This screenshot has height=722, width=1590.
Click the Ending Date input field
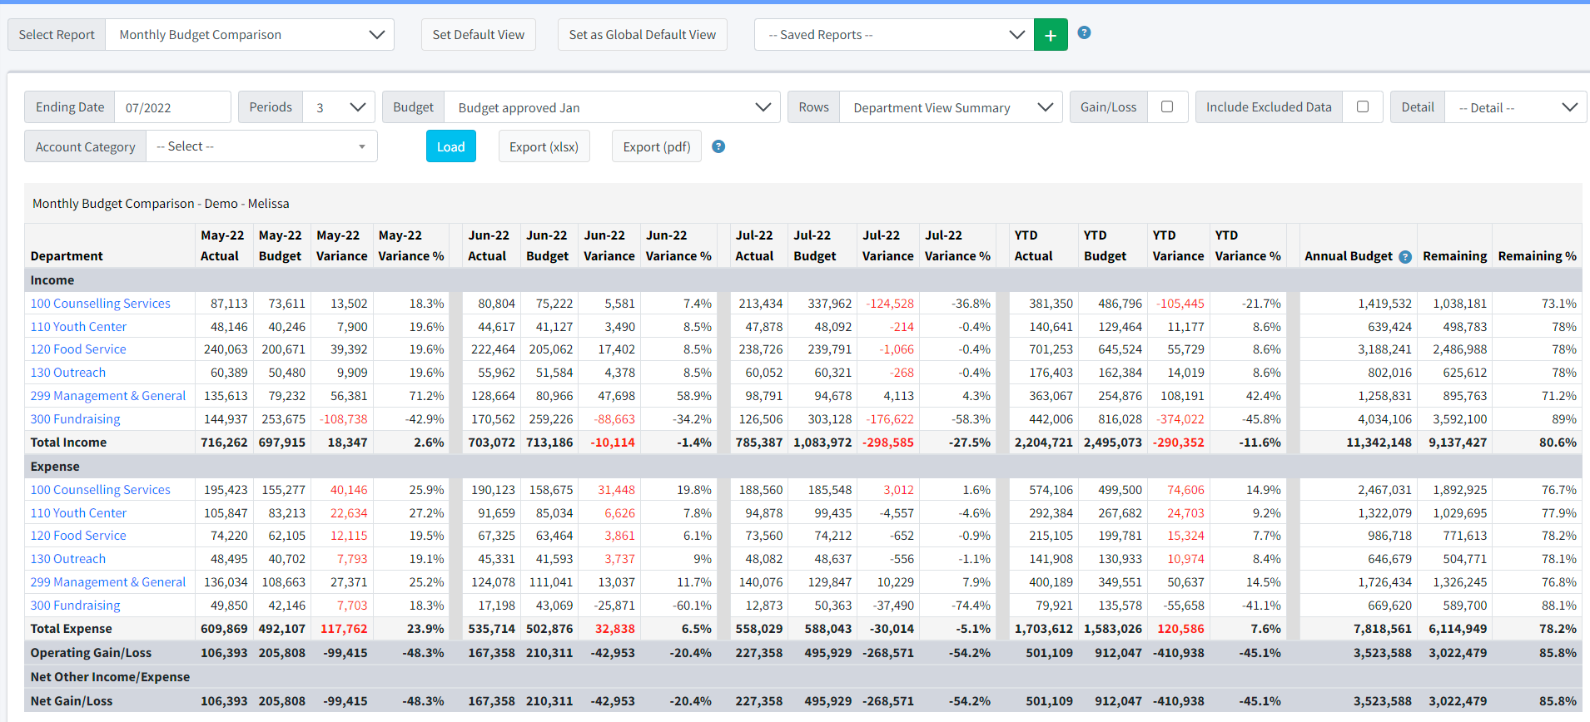click(x=171, y=107)
